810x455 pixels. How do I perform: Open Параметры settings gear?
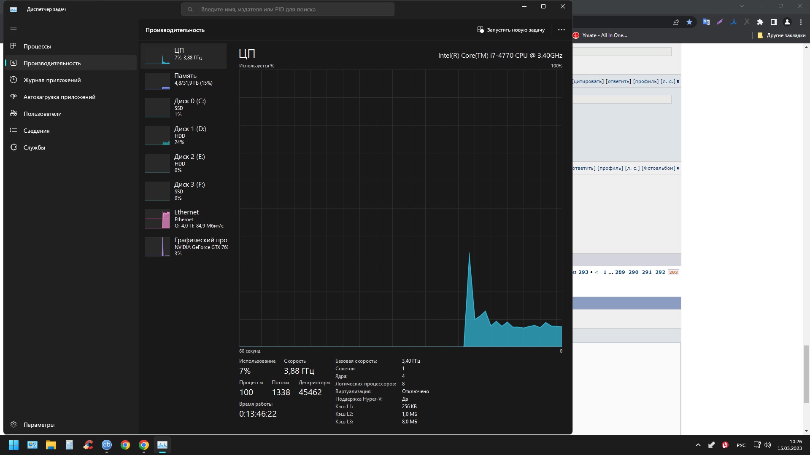[13, 424]
